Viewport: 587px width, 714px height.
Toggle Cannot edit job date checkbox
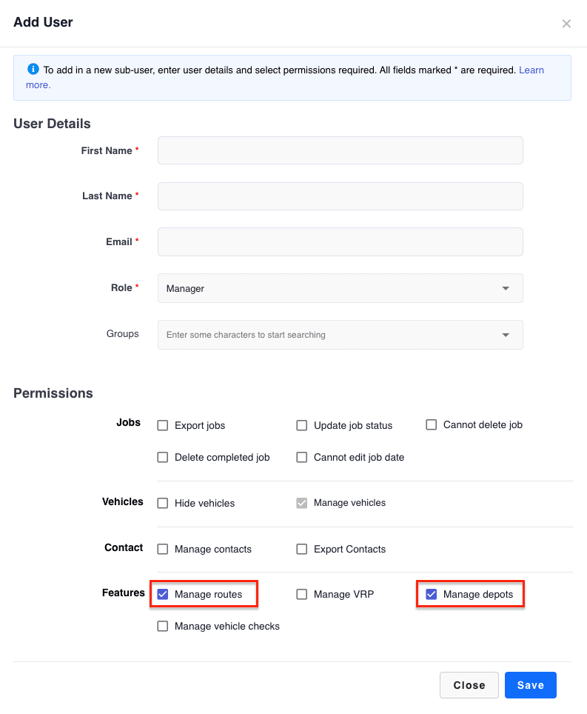pos(302,458)
